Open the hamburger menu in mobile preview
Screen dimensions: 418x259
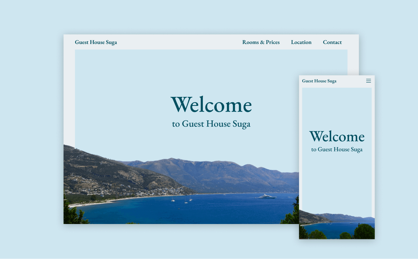[x=368, y=81]
